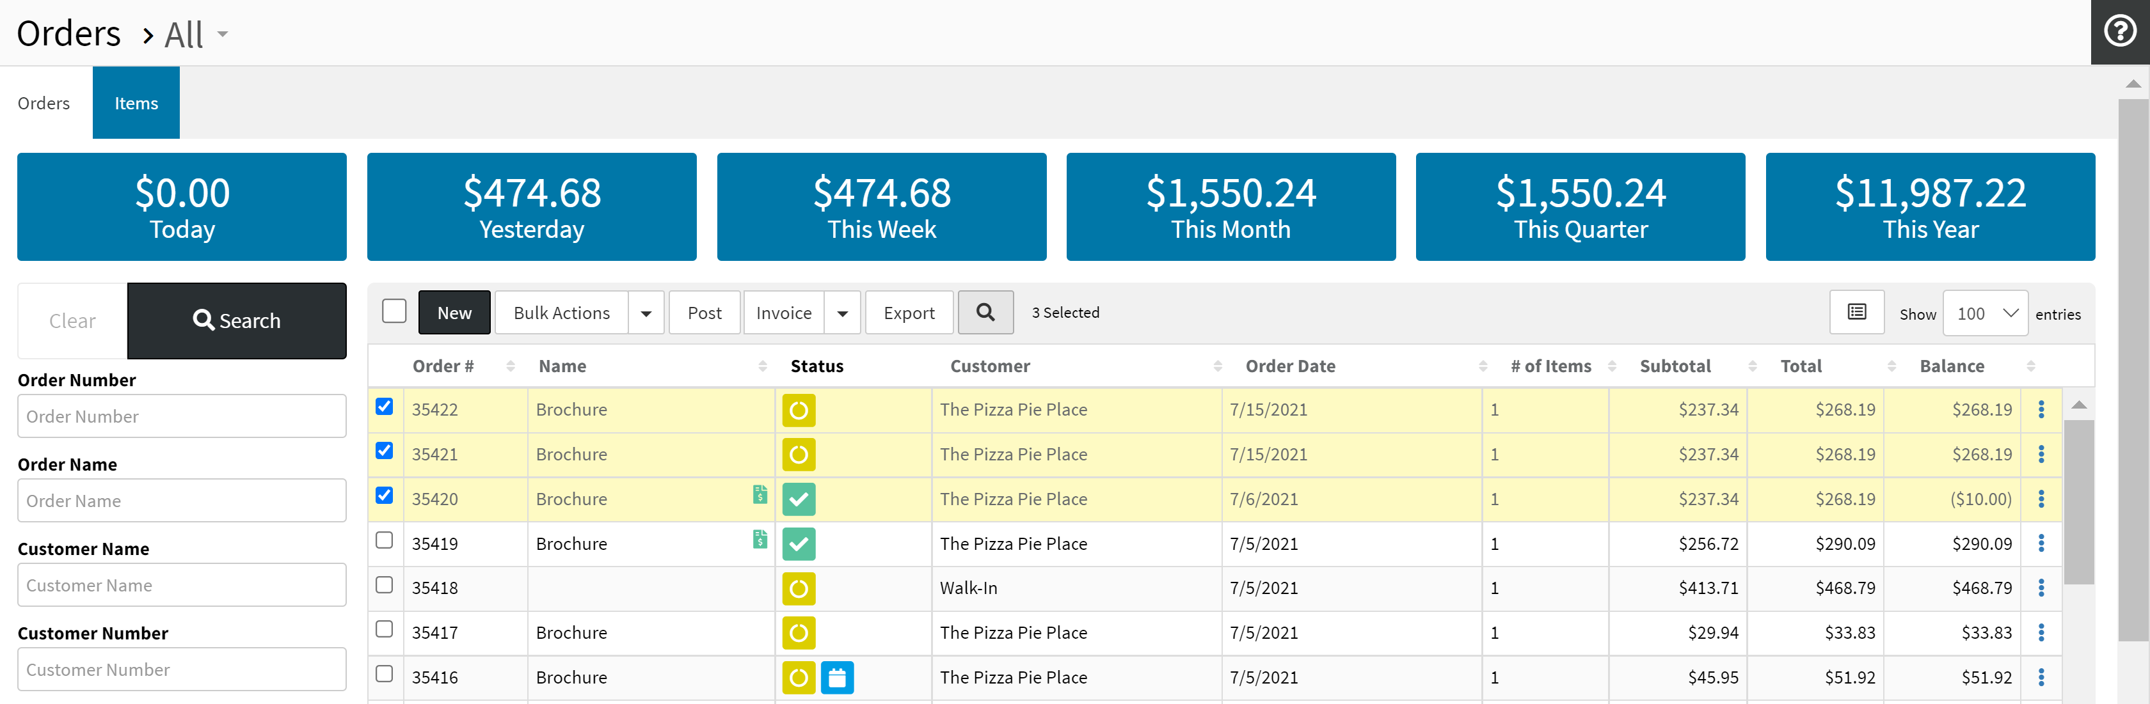2150x704 pixels.
Task: Click the calendar icon on order 35416
Action: click(836, 677)
